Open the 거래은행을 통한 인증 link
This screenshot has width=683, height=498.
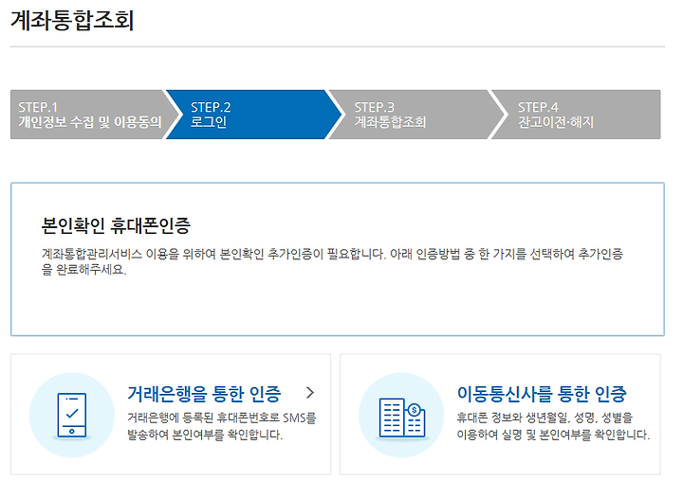point(204,394)
